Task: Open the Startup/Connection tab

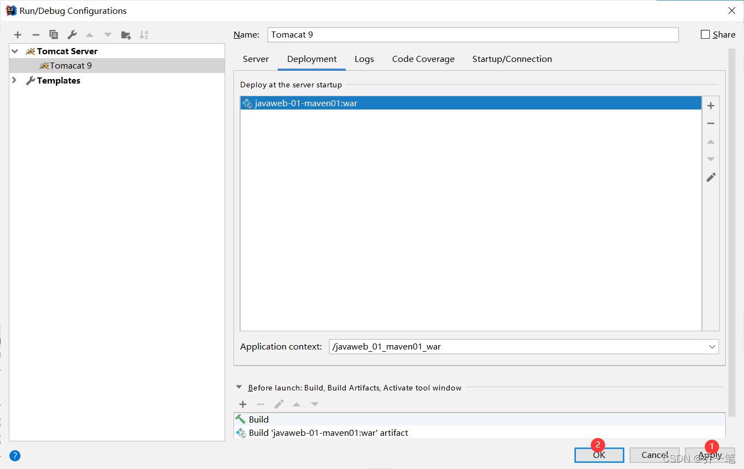Action: coord(512,59)
